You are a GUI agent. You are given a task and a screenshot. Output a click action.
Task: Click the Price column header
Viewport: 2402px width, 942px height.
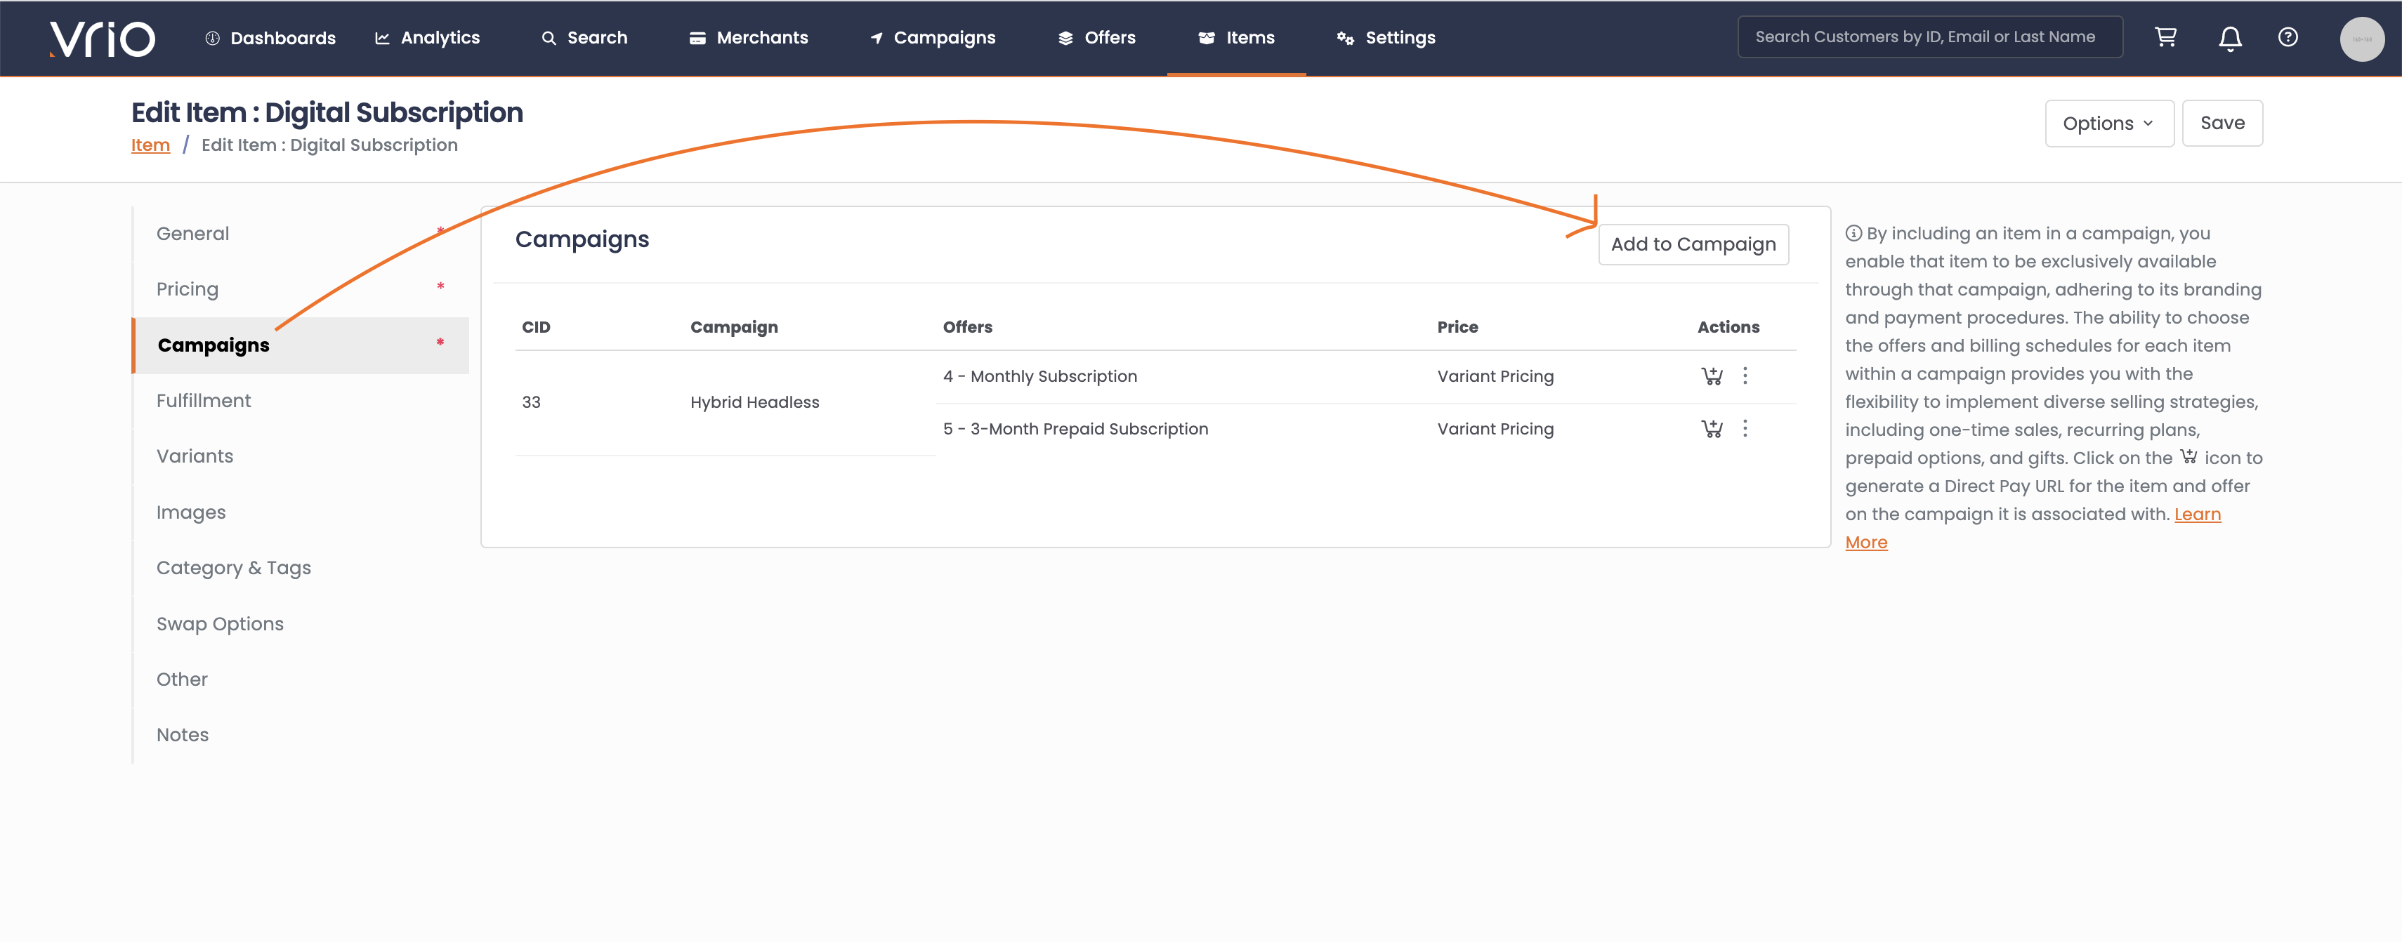coord(1457,327)
